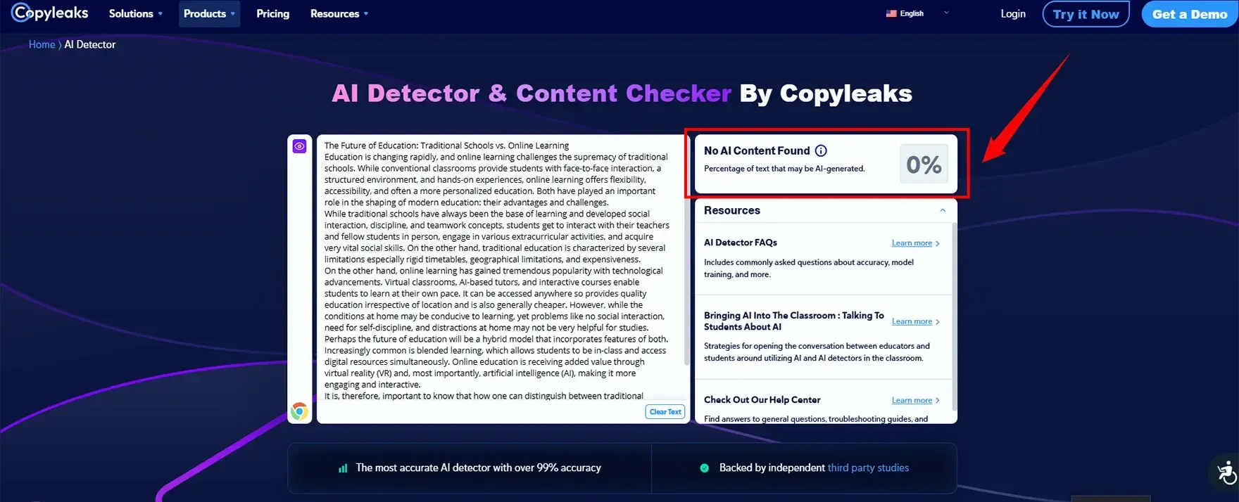Click the US flag language icon
The width and height of the screenshot is (1239, 502).
pyautogui.click(x=891, y=13)
